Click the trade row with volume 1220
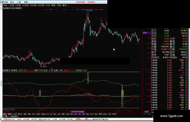This screenshot has height=122, width=190. (169, 92)
